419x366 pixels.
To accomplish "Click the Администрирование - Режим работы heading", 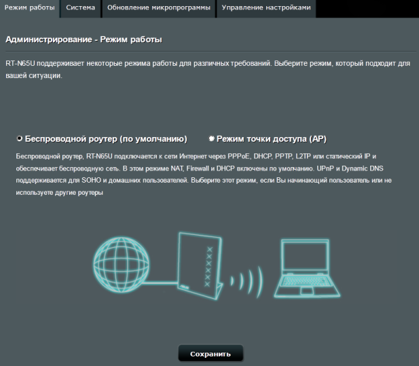I will point(84,39).
